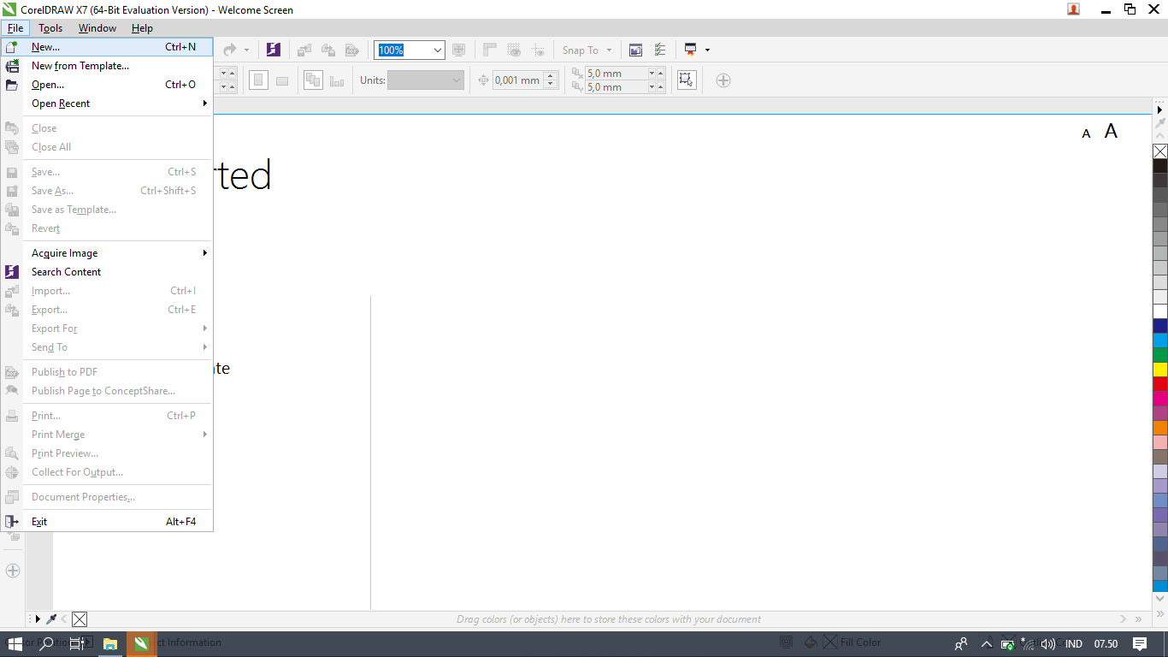Screen dimensions: 1168x657
Task: Open the Tools menu
Action: click(x=50, y=28)
